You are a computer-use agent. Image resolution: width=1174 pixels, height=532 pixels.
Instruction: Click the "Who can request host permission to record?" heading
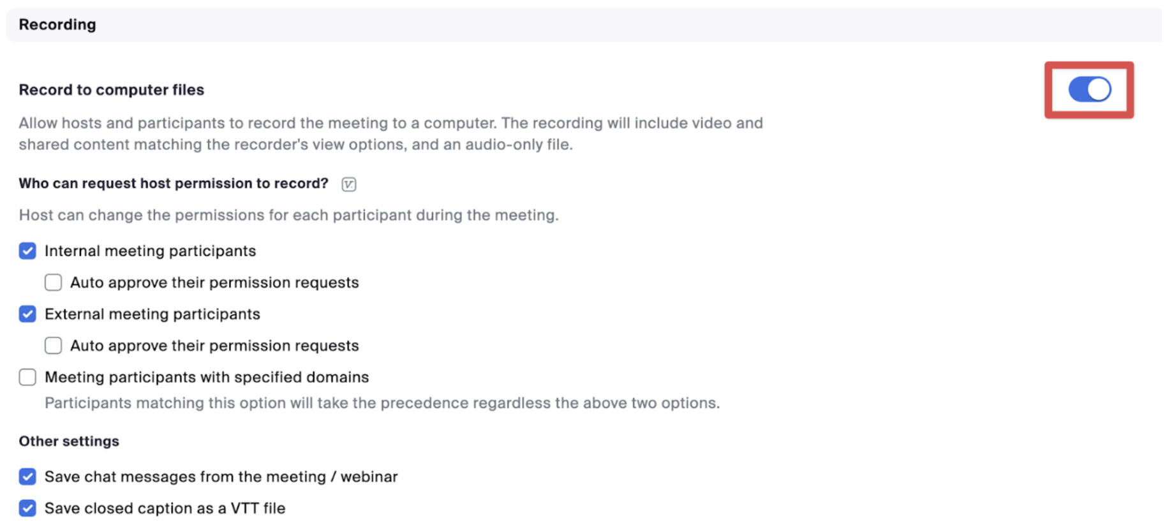pyautogui.click(x=173, y=184)
